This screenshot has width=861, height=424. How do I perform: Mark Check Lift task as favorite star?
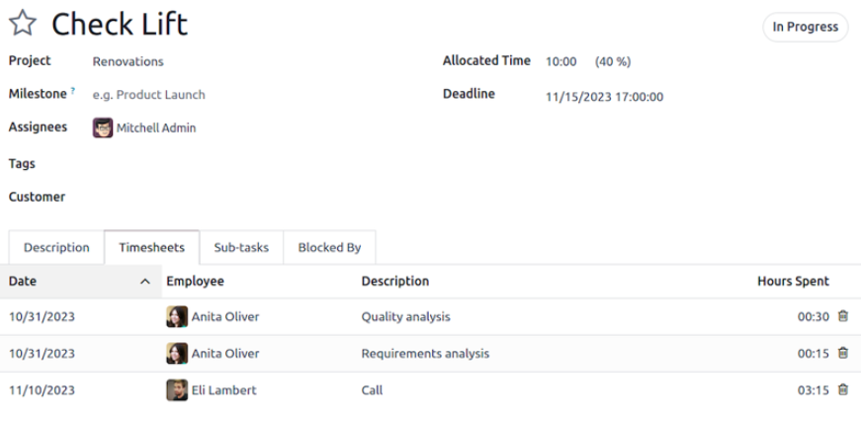click(23, 23)
